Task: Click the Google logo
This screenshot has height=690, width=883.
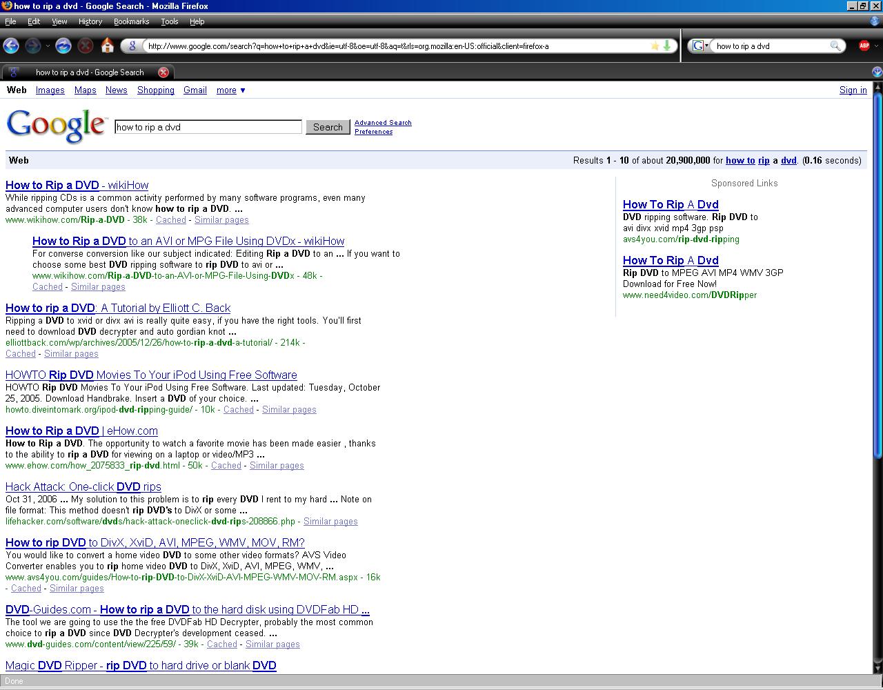Action: click(57, 126)
